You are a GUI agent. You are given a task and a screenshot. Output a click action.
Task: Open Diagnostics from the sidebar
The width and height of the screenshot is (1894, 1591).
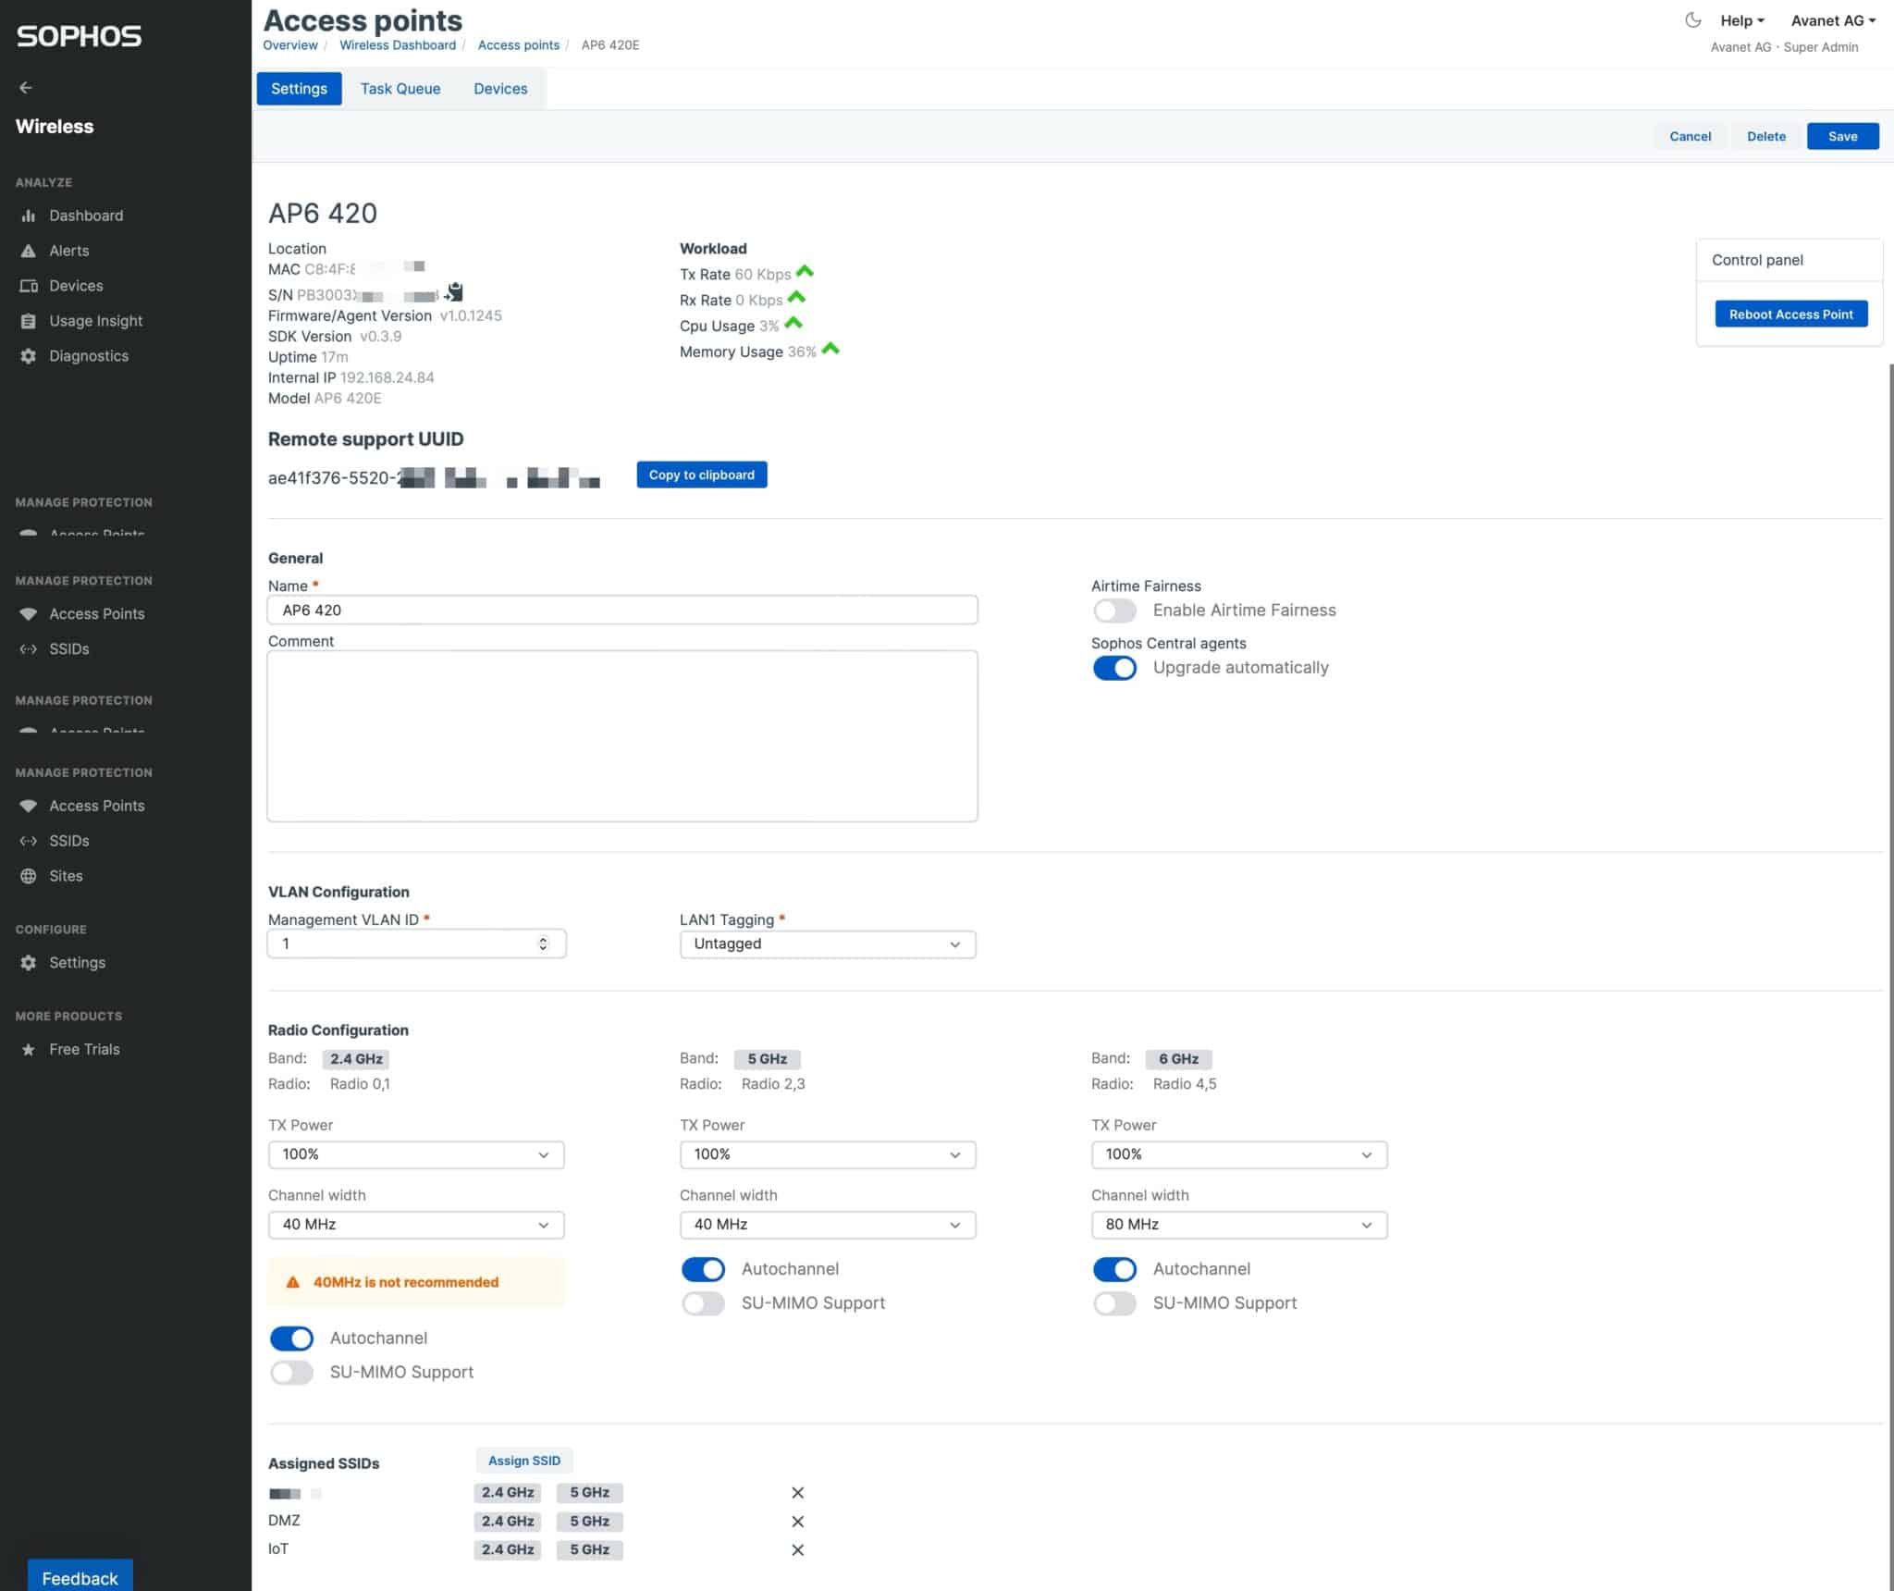point(89,355)
